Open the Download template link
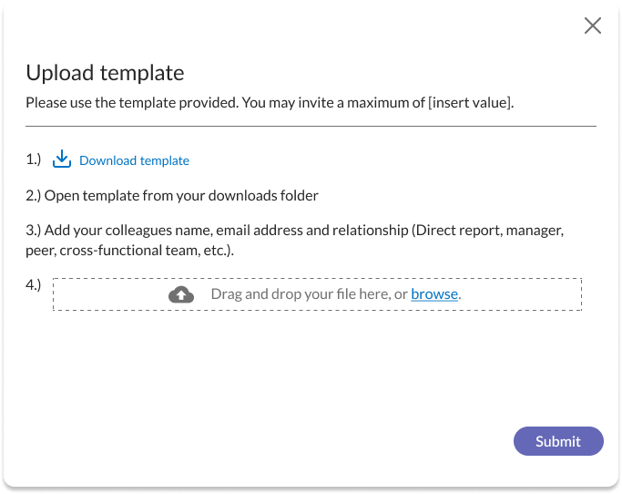The height and width of the screenshot is (494, 622). (134, 160)
